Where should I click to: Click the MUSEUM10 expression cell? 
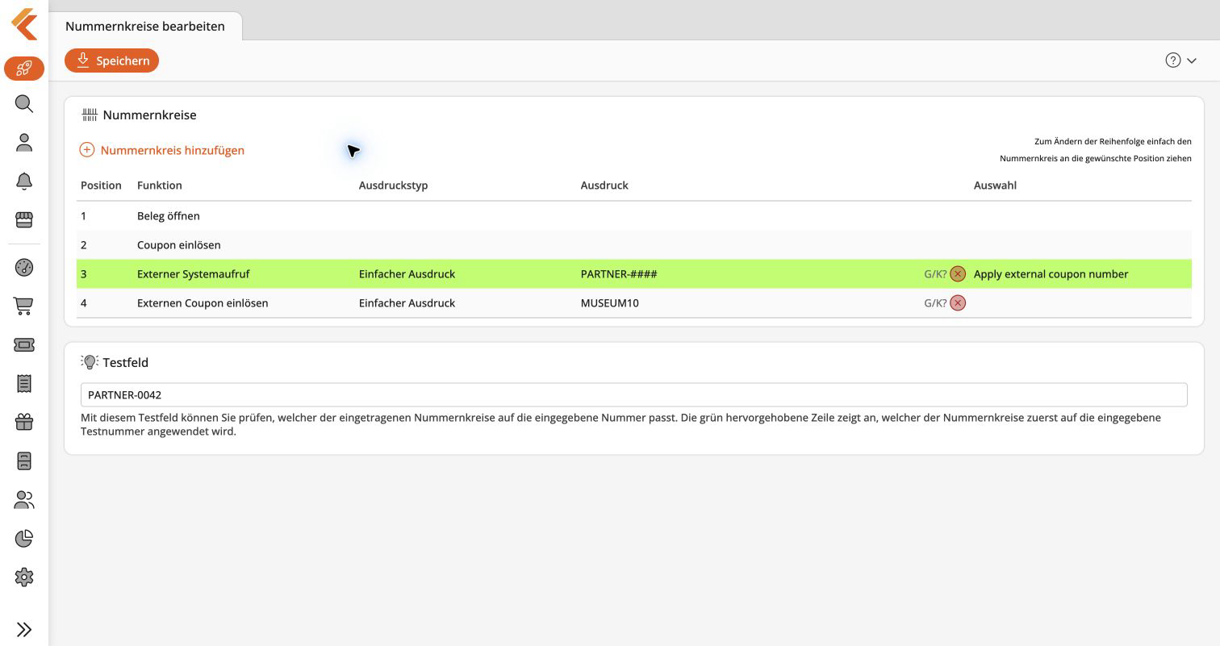pos(610,303)
